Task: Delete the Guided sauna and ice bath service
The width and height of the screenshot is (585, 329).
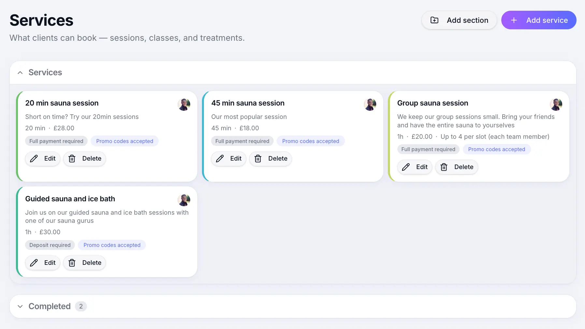Action: pyautogui.click(x=85, y=263)
